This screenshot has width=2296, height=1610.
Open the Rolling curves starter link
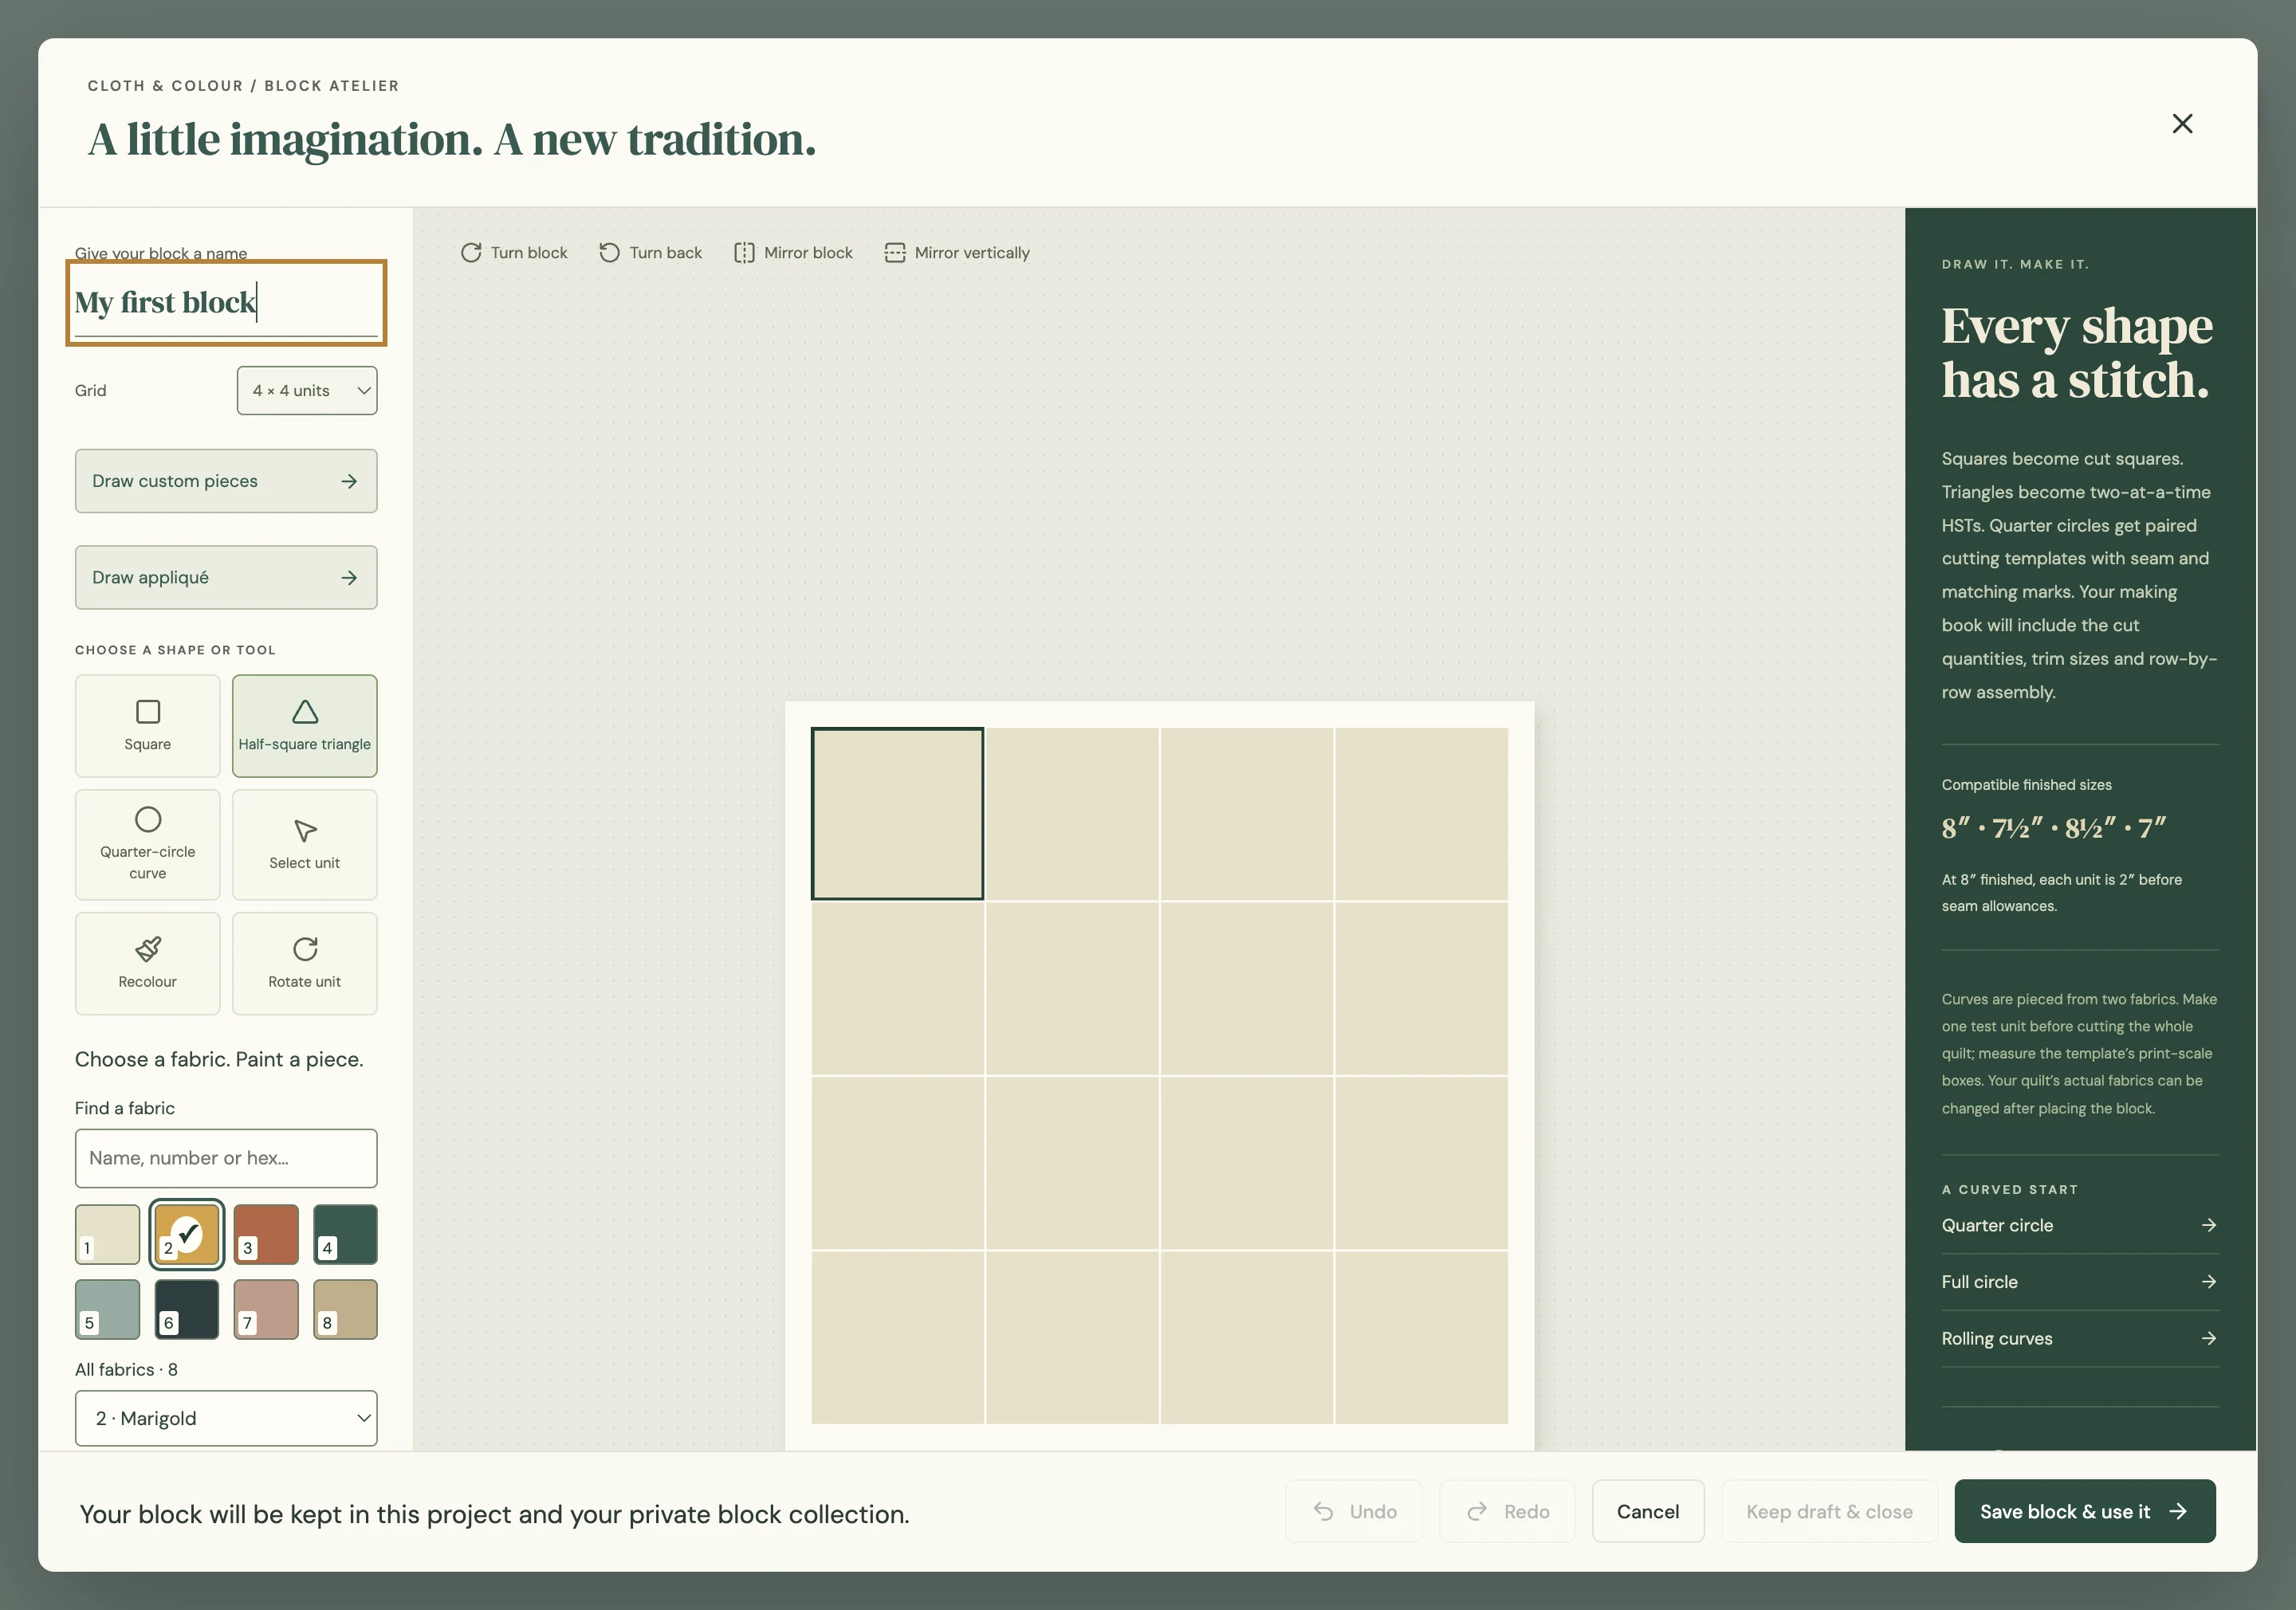click(x=2079, y=1338)
